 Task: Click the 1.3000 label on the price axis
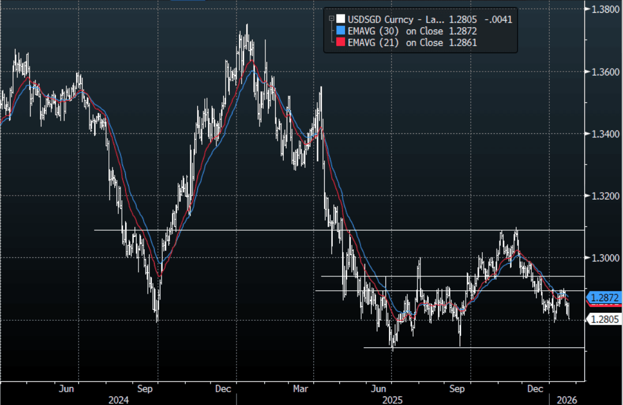(x=604, y=258)
